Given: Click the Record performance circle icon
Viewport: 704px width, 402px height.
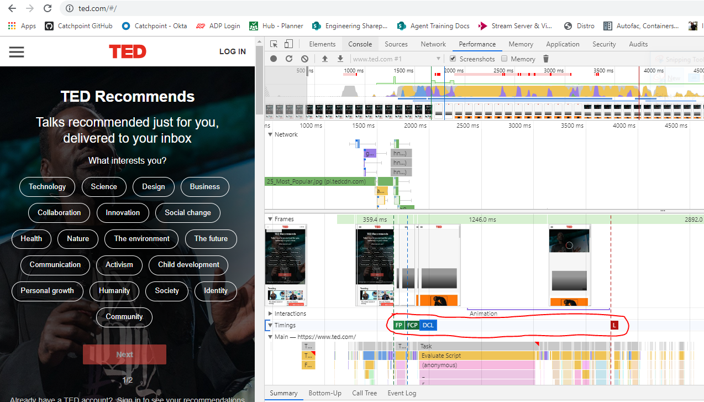Looking at the screenshot, I should coord(274,59).
